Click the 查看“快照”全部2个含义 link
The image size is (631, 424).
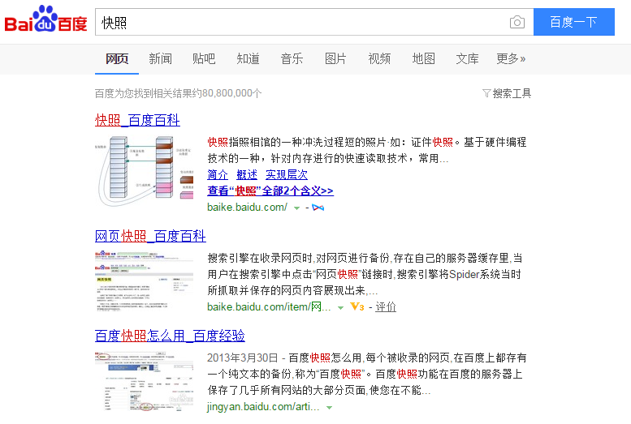[x=270, y=191]
